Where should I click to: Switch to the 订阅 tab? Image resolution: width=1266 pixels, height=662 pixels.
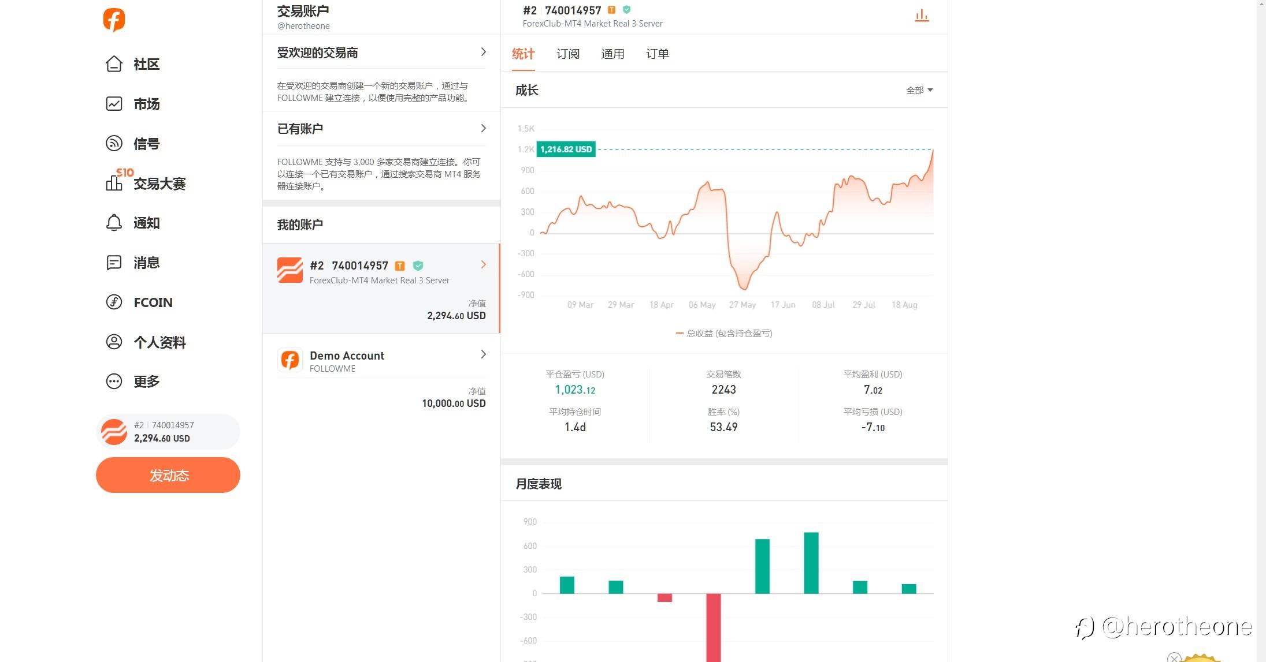(x=567, y=54)
